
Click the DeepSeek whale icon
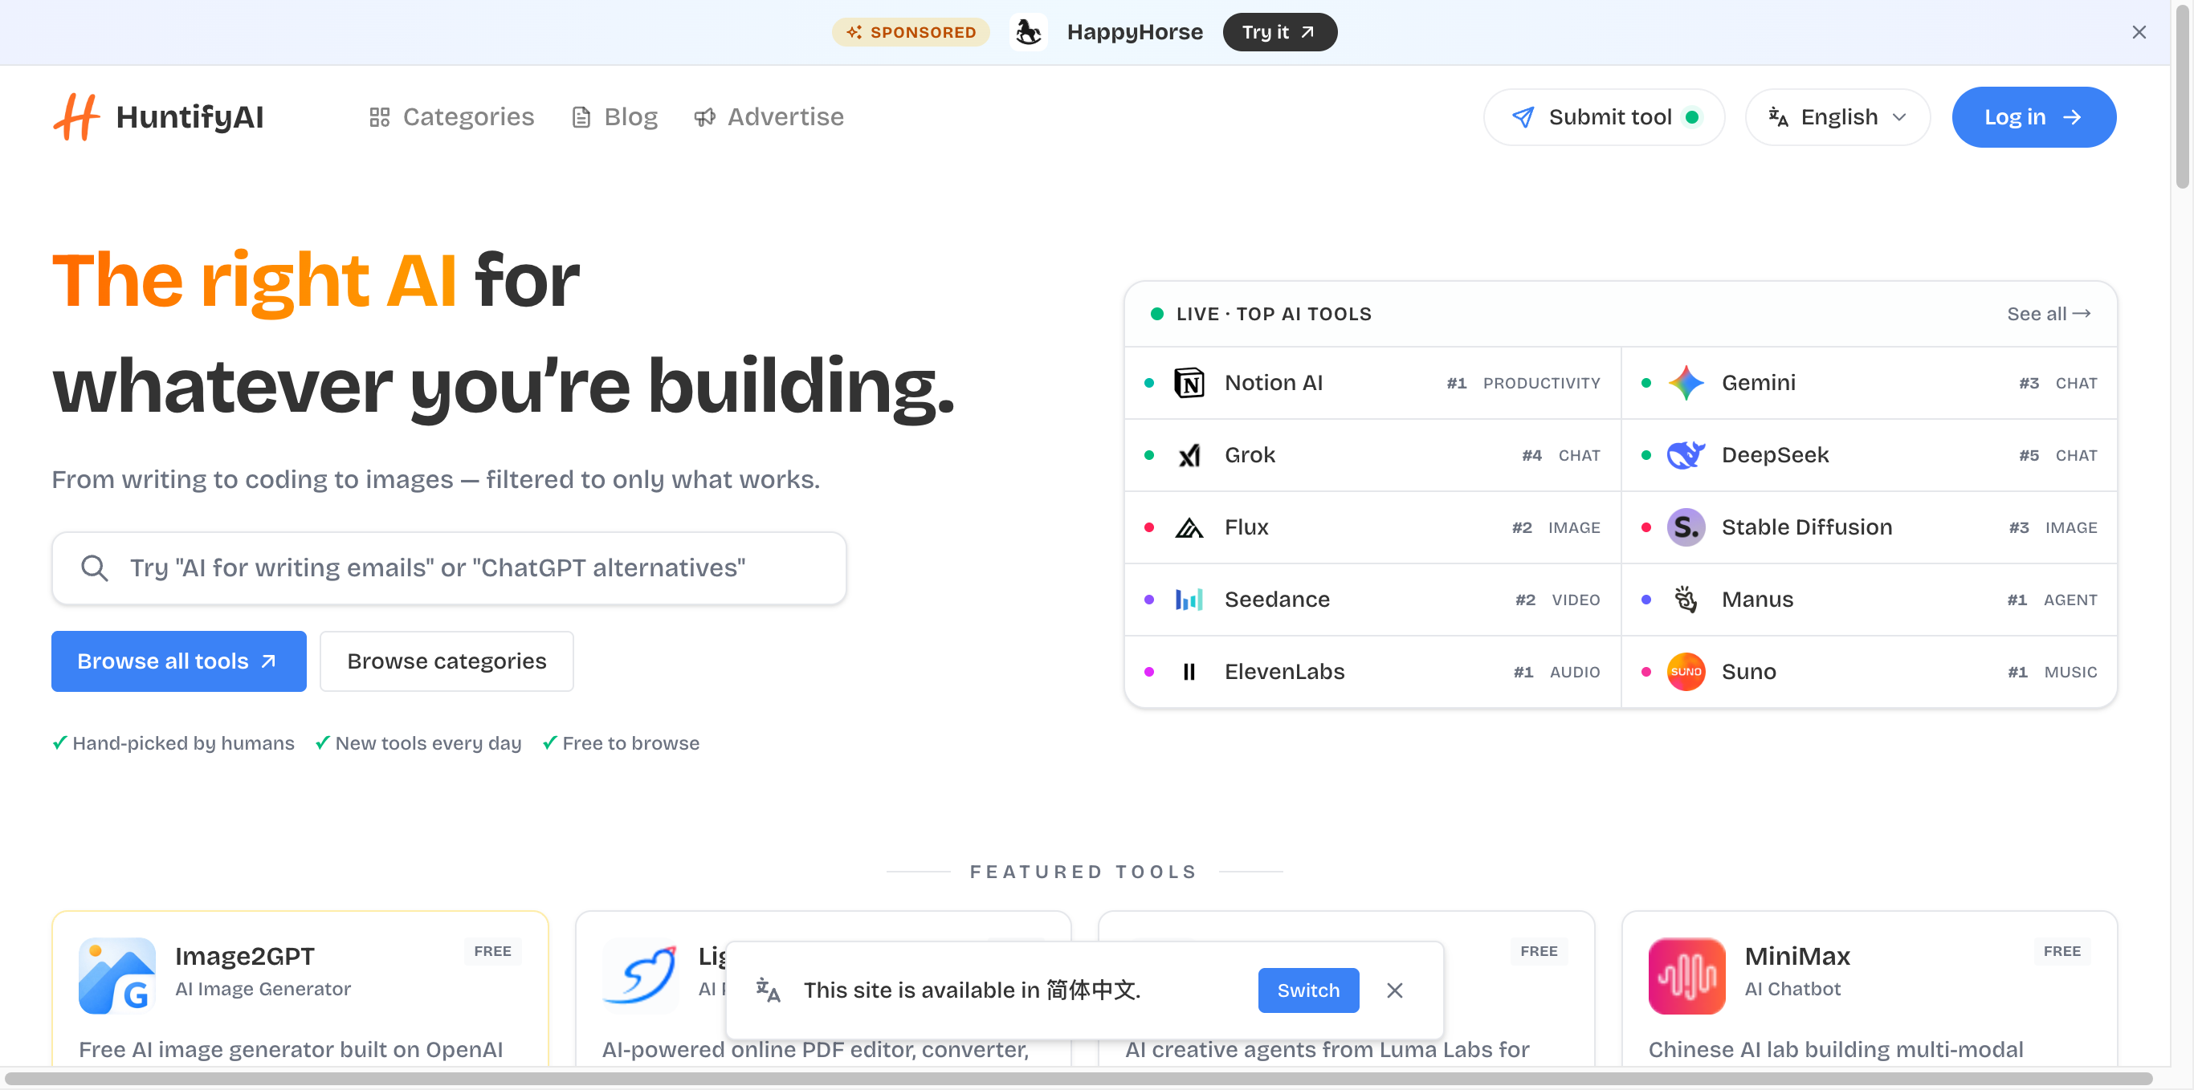click(1686, 456)
